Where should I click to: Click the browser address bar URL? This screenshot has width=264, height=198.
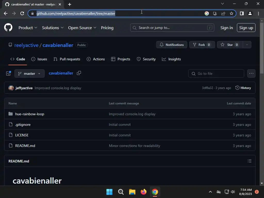tap(76, 13)
